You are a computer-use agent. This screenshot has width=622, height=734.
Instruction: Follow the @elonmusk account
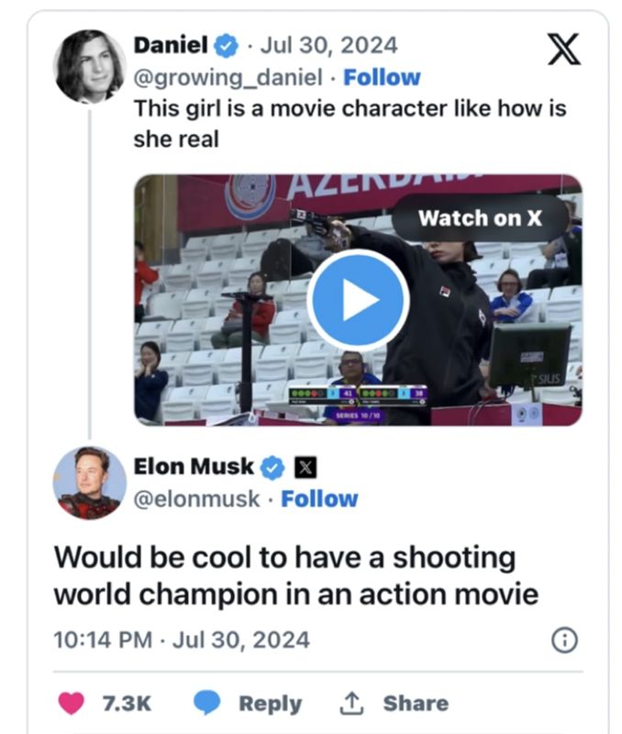[319, 499]
